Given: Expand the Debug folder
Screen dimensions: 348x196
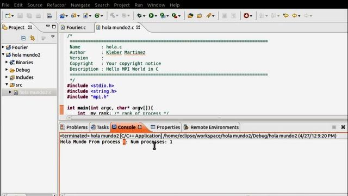Looking at the screenshot, I should point(7,70).
